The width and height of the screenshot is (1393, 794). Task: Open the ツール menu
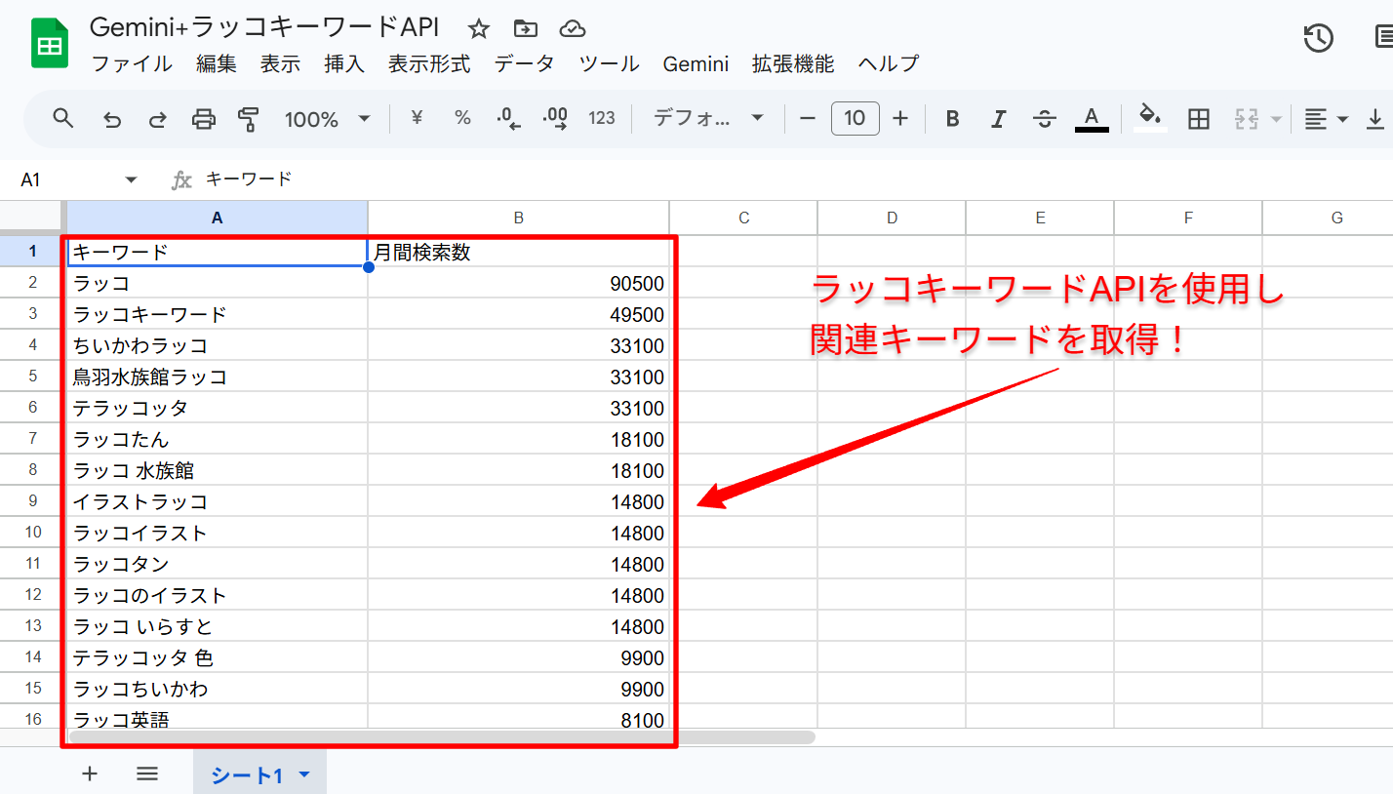[x=610, y=64]
